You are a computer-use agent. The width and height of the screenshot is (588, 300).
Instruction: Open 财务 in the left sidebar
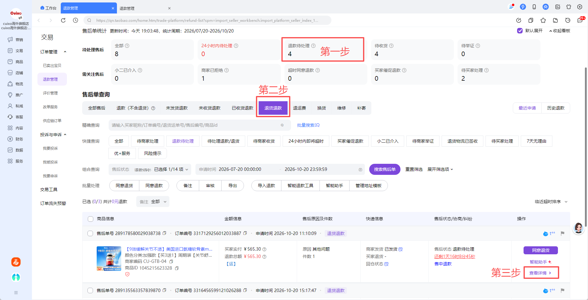click(15, 139)
